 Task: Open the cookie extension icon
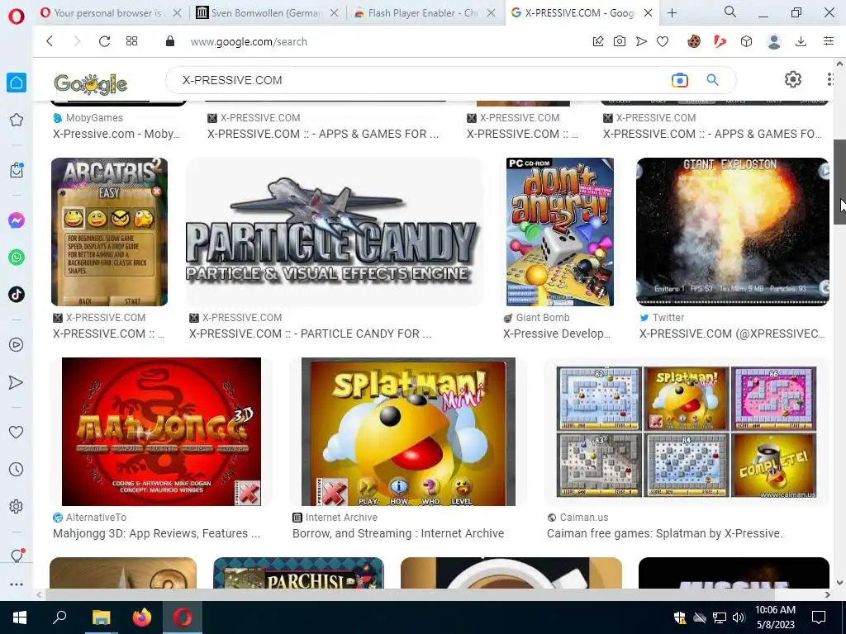(694, 41)
